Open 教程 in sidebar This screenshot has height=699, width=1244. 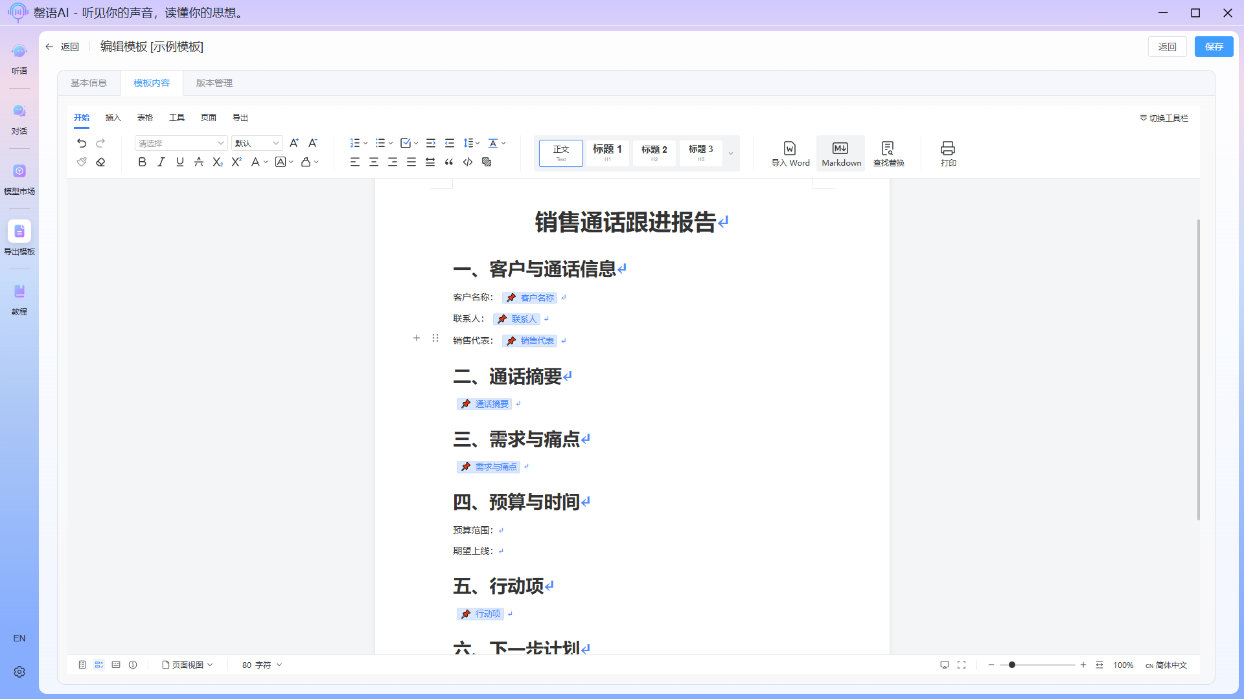coord(19,300)
